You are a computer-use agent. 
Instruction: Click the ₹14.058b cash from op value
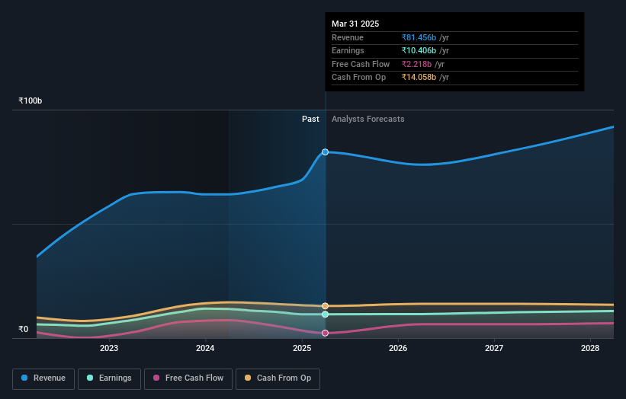pyautogui.click(x=419, y=78)
